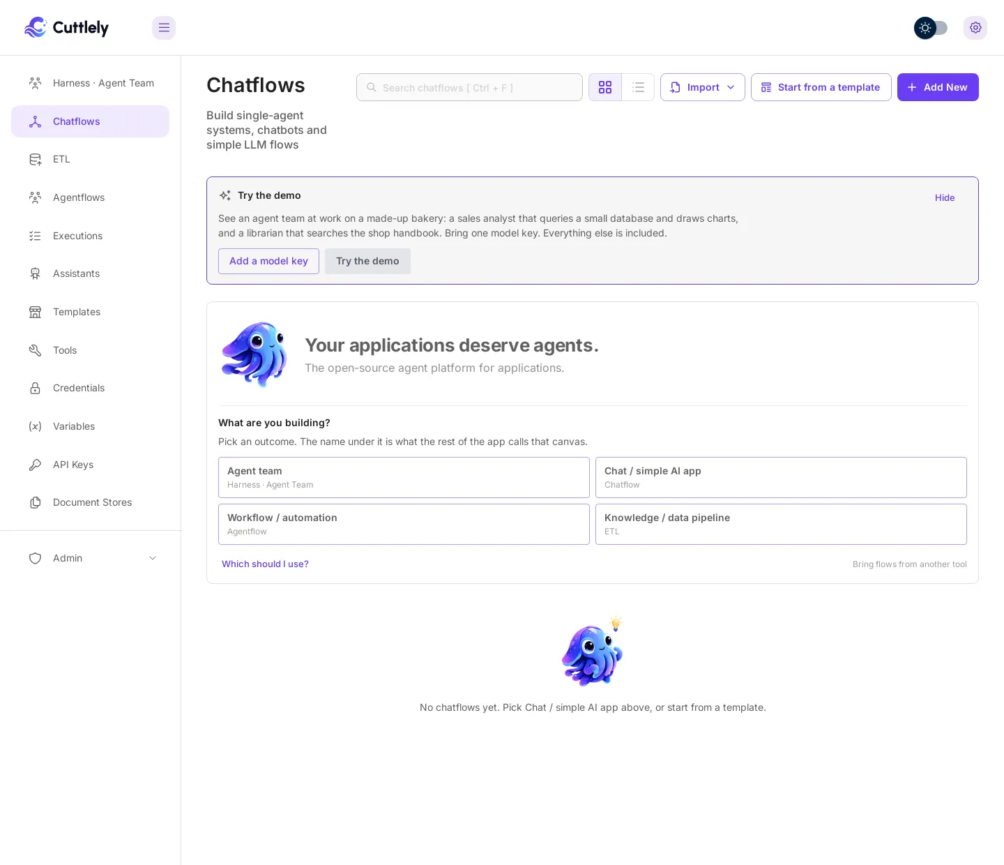Expand the Admin section chevron
Screen dimensions: 1004x865
(153, 558)
